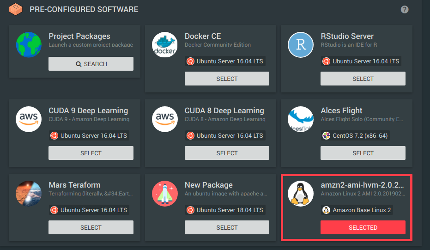Click Ubuntu Server 16.04 label in Mars Teraform card
430x250 pixels.
point(94,210)
